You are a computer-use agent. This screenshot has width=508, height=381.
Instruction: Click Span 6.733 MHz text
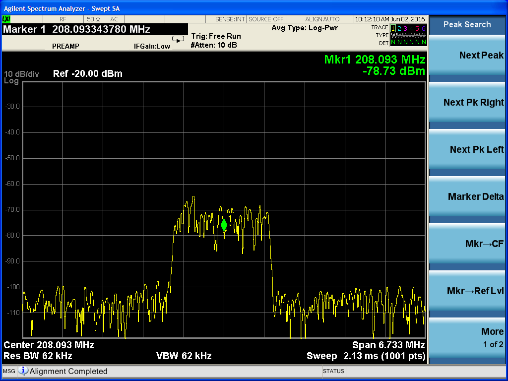click(388, 345)
